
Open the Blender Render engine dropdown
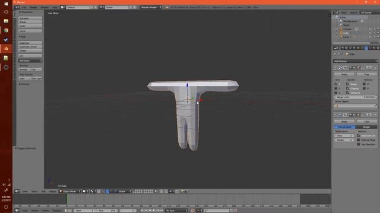pos(151,8)
